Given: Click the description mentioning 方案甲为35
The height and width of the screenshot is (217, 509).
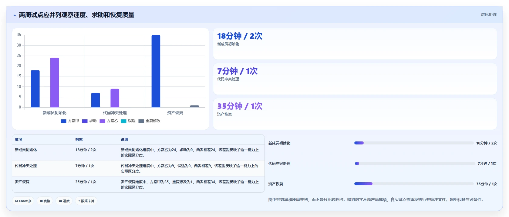Looking at the screenshot, I should (x=190, y=185).
